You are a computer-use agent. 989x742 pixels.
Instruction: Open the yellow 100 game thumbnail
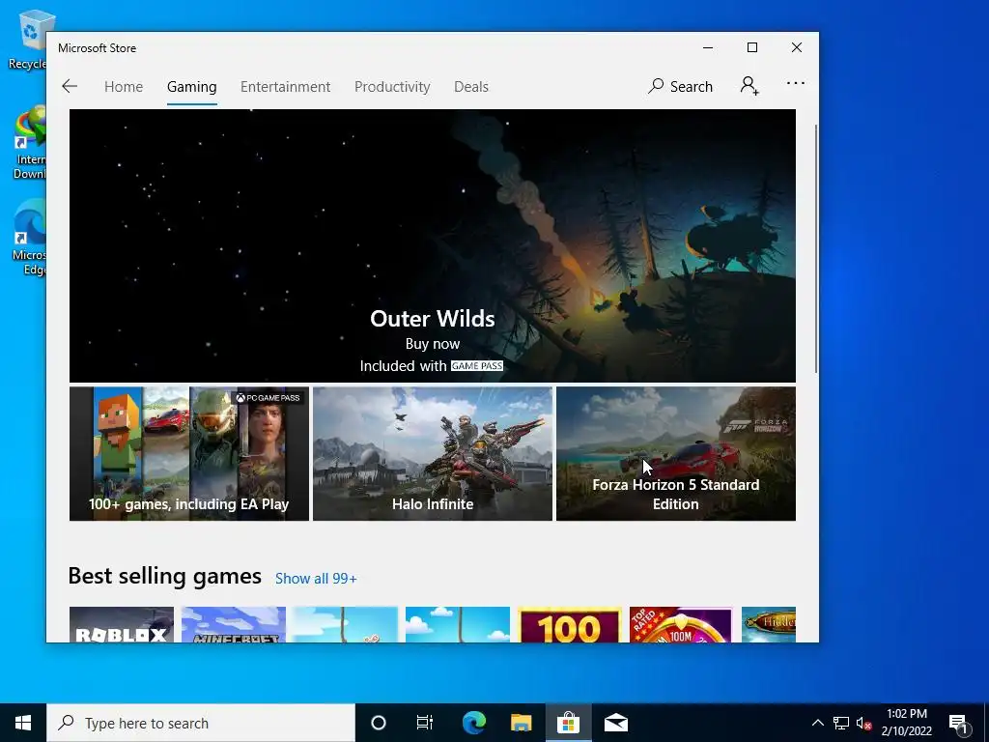(570, 625)
